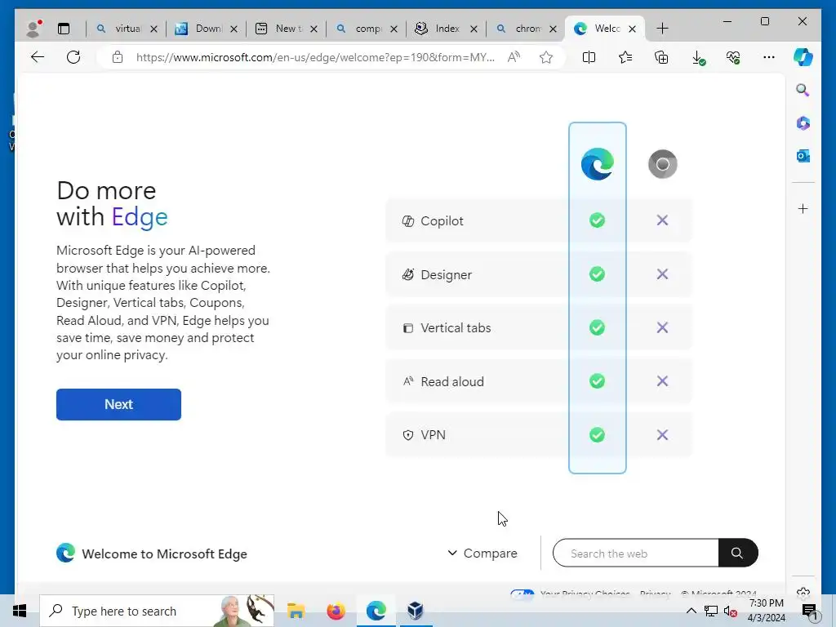Close the 'Welc' tab
The height and width of the screenshot is (627, 836).
[633, 29]
